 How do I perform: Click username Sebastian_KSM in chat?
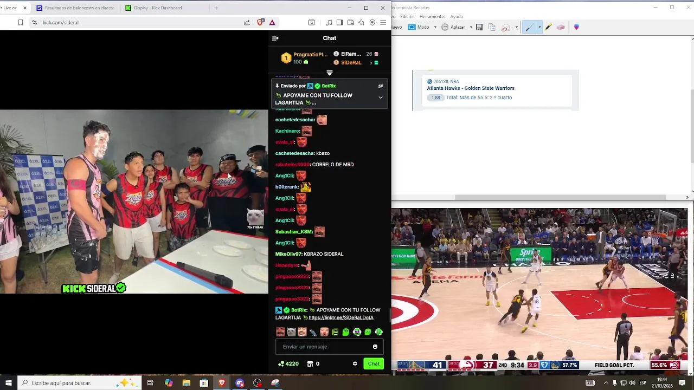pos(293,232)
